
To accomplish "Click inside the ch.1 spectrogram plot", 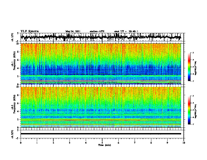I will tap(101, 64).
